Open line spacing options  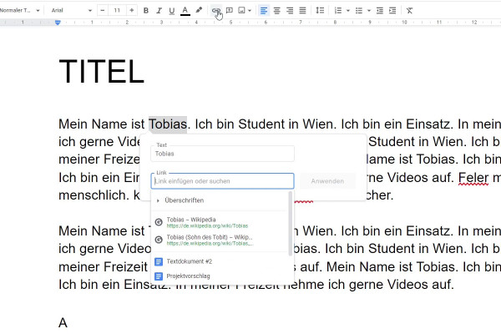pos(320,11)
